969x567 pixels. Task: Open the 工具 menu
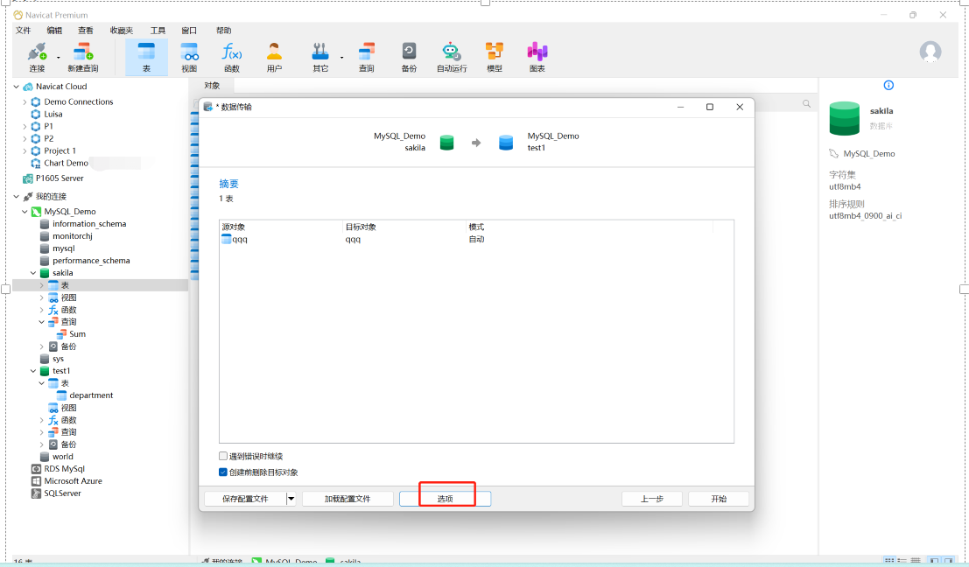(158, 31)
